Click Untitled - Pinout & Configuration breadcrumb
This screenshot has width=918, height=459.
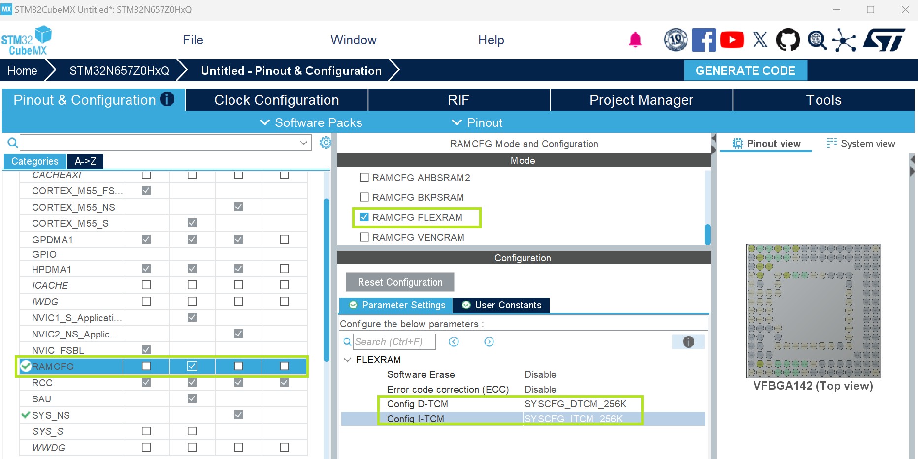[291, 70]
